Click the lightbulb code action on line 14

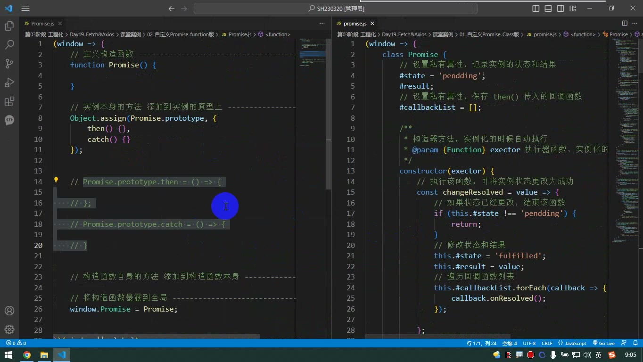coord(56,180)
